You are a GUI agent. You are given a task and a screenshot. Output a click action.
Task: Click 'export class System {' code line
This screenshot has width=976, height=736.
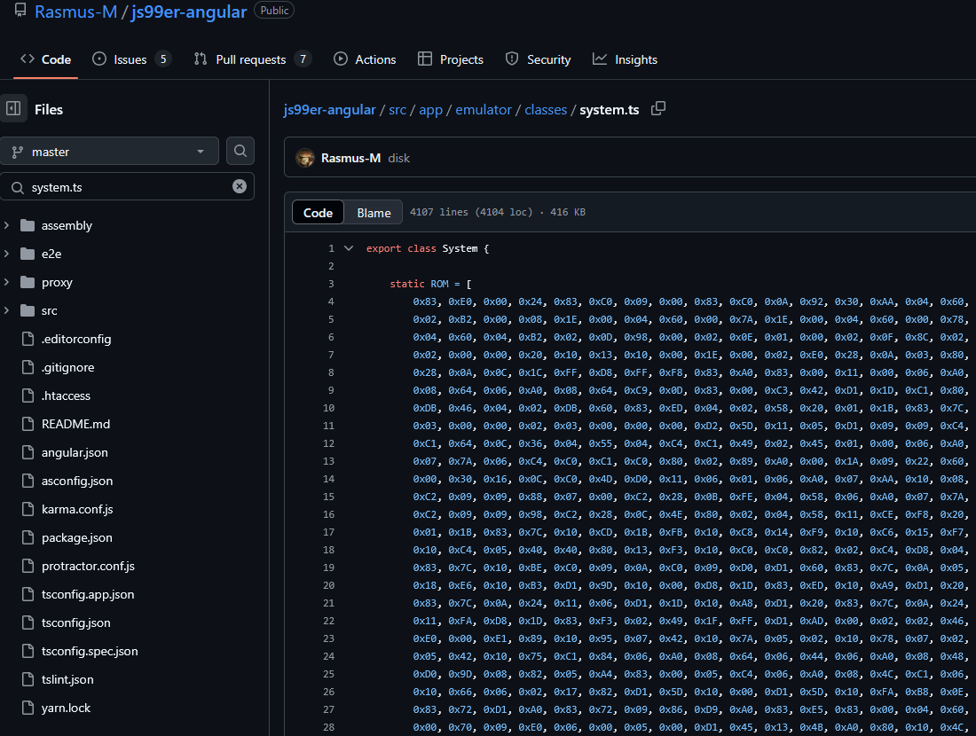click(428, 248)
